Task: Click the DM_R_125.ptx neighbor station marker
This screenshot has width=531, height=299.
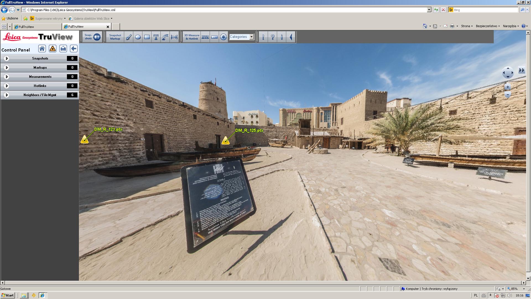Action: (226, 141)
